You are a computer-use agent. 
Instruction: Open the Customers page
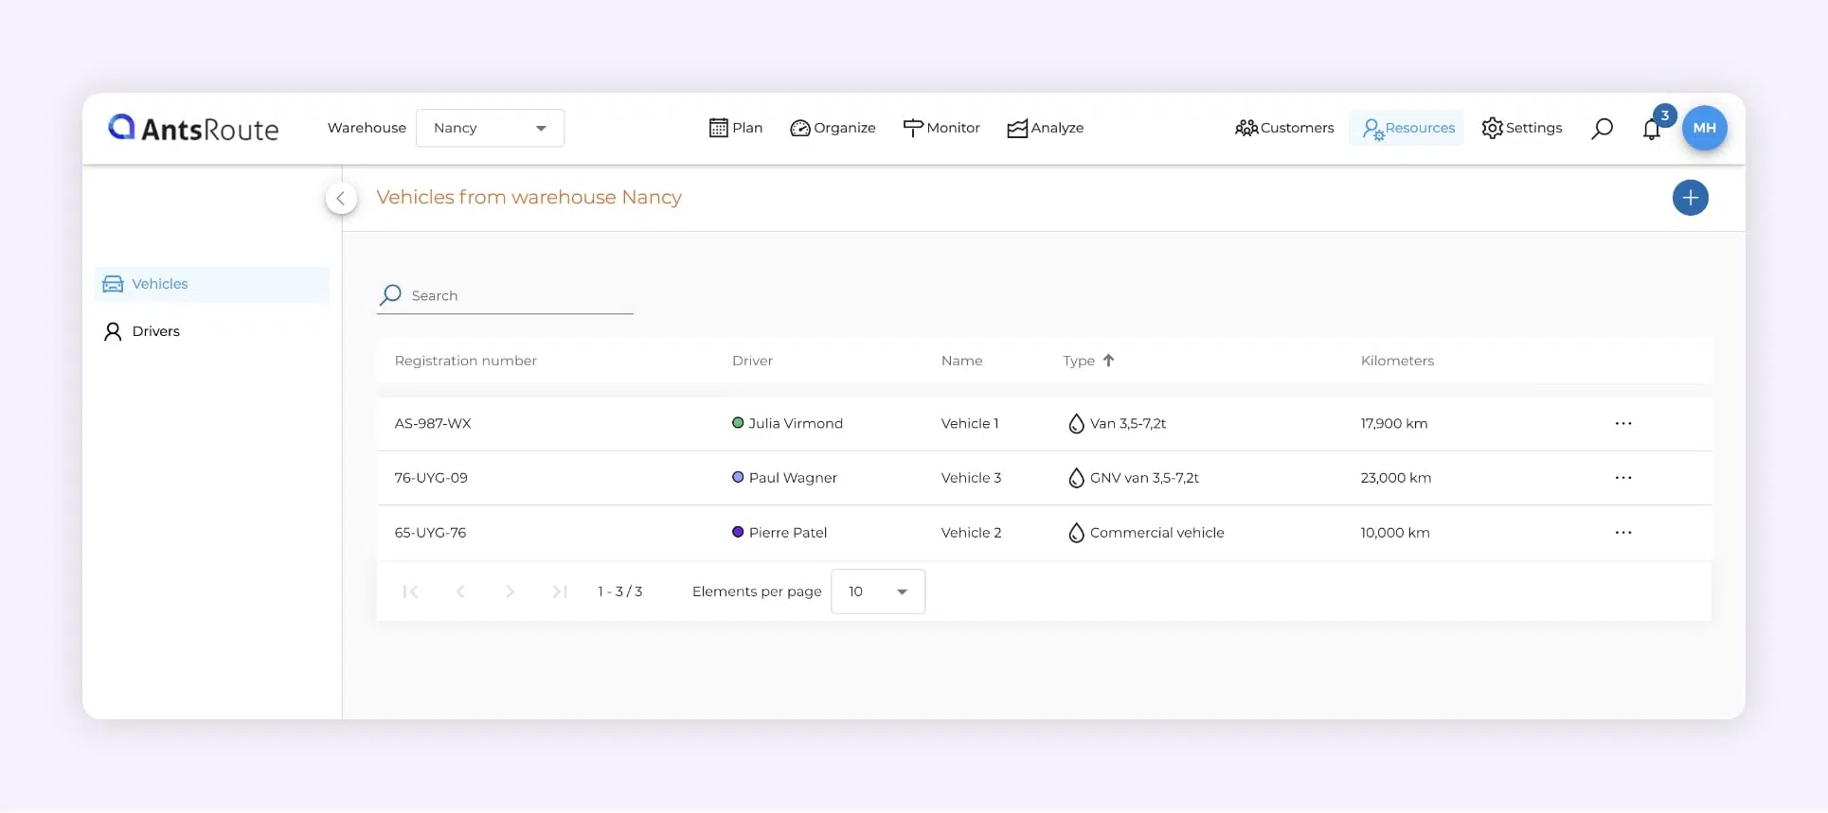coord(1284,128)
